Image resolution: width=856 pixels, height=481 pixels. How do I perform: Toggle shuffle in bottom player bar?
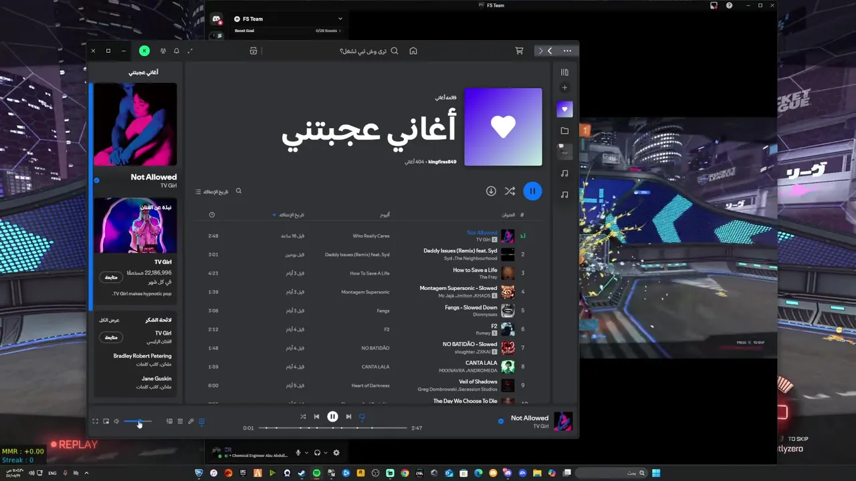[x=303, y=417]
